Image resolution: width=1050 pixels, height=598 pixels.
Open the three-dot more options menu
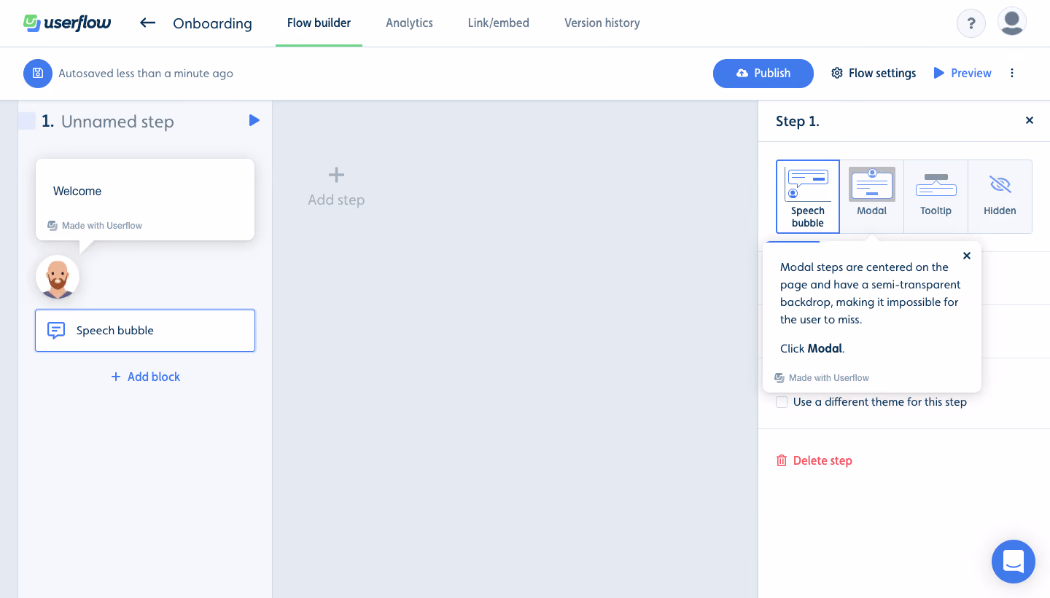[x=1012, y=73]
